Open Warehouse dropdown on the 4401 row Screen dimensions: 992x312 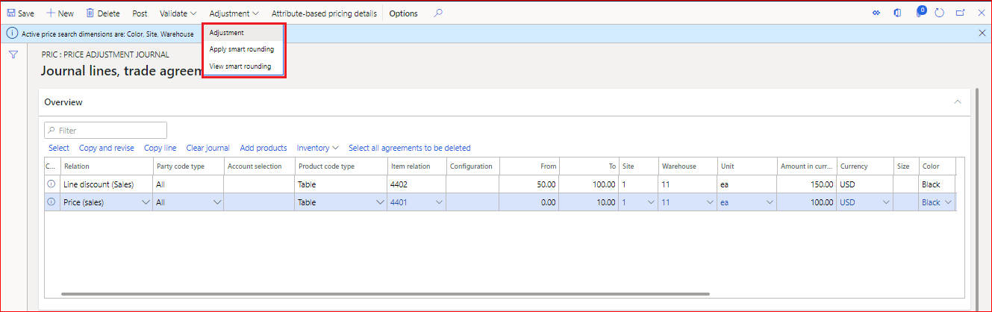pyautogui.click(x=710, y=202)
